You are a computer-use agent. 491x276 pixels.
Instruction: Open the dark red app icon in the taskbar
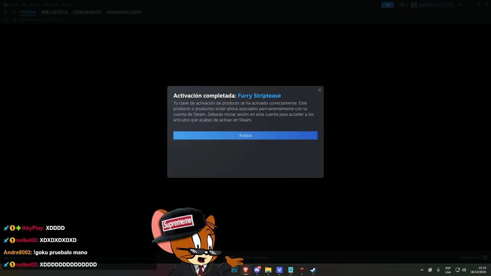pos(302,270)
